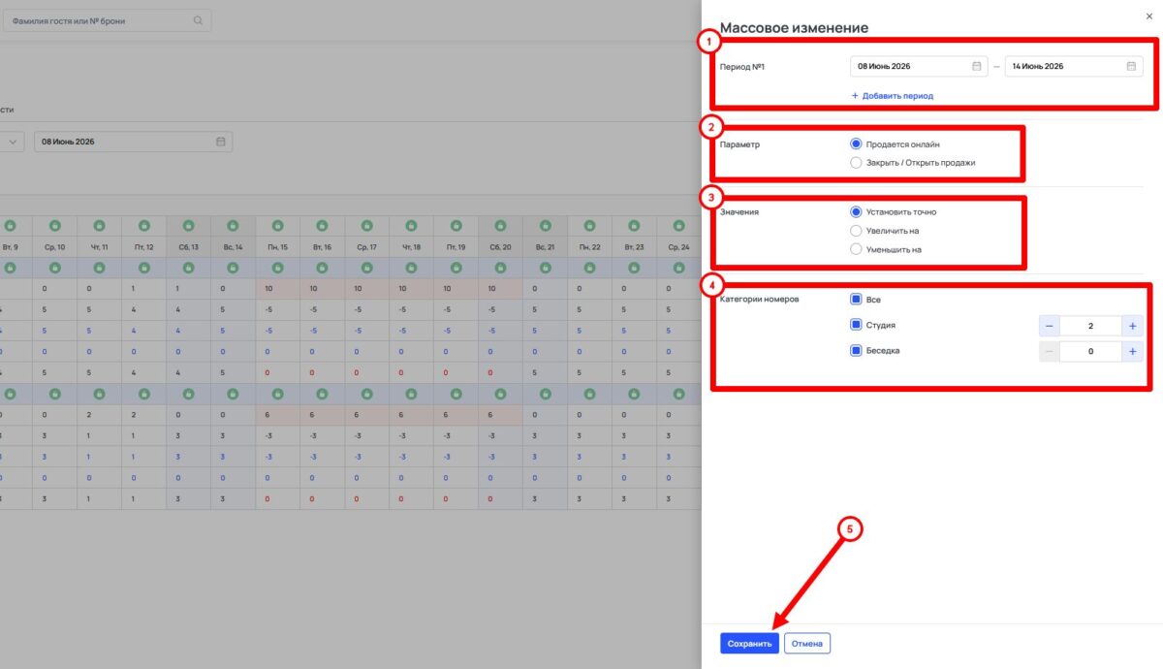This screenshot has height=669, width=1163.
Task: Click the lock icon directly above the Чт, 18 header
Action: pos(412,225)
